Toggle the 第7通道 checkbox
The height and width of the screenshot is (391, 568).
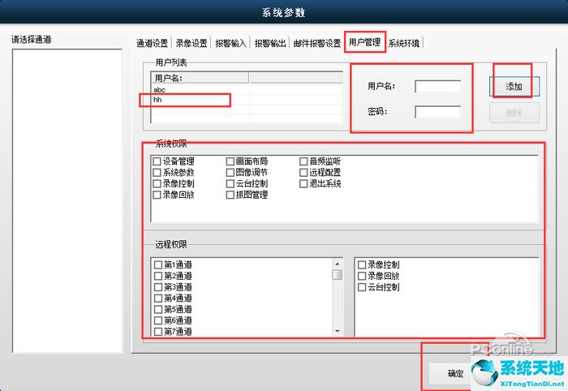click(158, 332)
